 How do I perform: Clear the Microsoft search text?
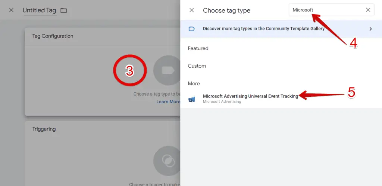coord(368,10)
